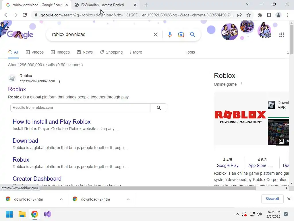This screenshot has width=294, height=221.
Task: Go back to the previous page
Action: click(6, 15)
